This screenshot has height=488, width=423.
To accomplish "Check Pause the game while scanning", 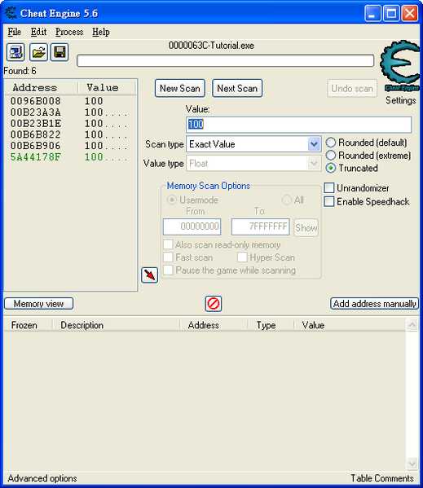I will click(x=168, y=270).
